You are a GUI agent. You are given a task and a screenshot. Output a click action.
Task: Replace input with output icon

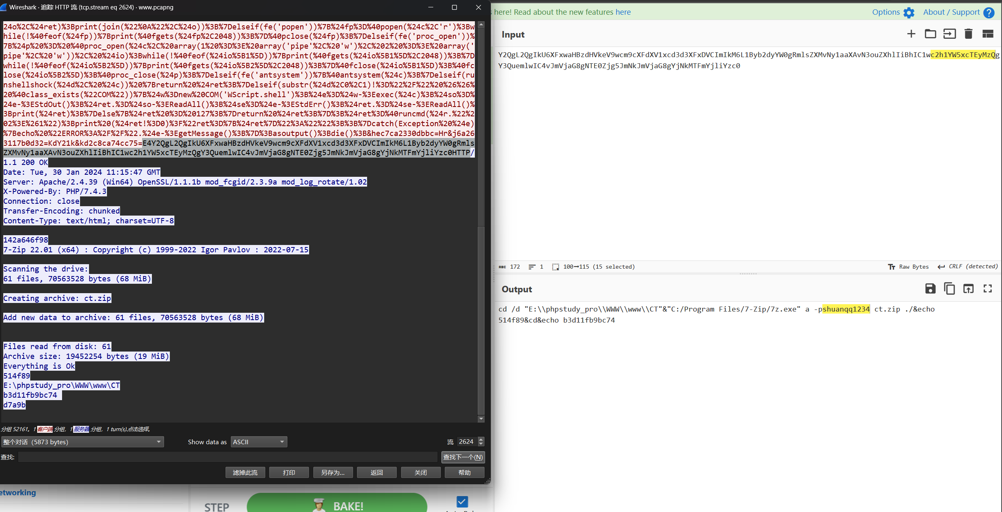click(969, 289)
